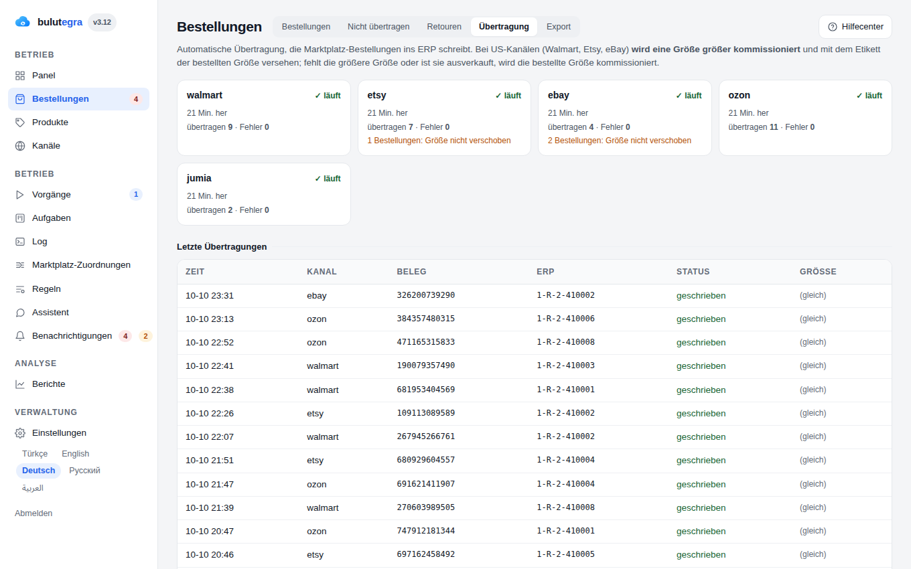Image resolution: width=911 pixels, height=569 pixels.
Task: Click the Marktplatz-Zuordnungen mapping icon
Action: (x=20, y=265)
